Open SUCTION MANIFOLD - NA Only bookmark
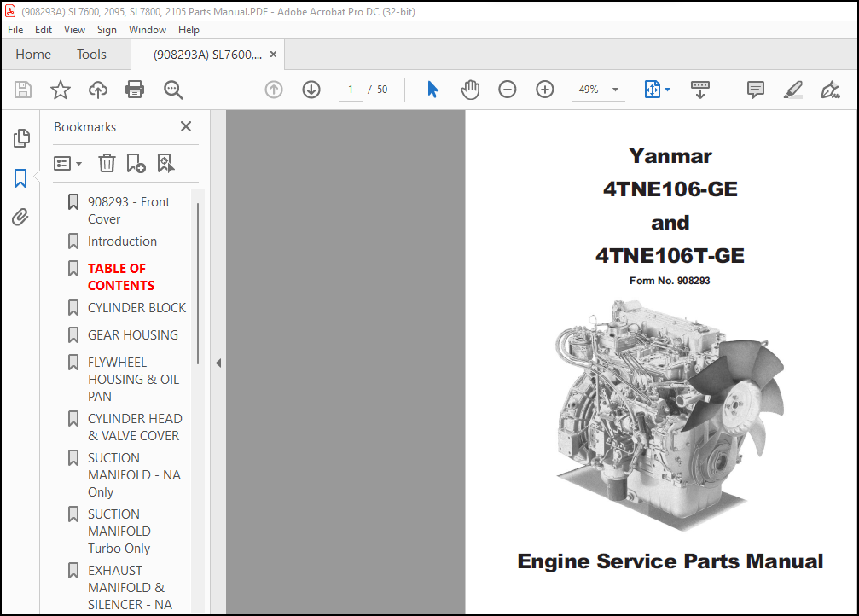The width and height of the screenshot is (859, 616). 134,474
